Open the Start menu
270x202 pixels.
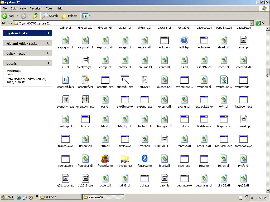[x=7, y=197]
